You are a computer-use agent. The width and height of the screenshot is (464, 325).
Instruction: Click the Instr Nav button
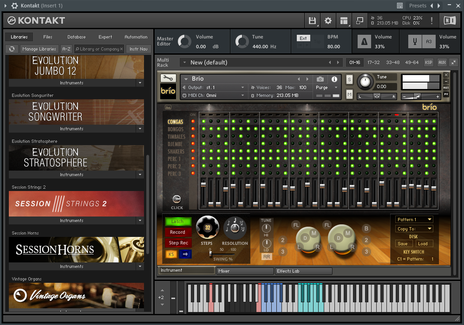[x=138, y=49]
